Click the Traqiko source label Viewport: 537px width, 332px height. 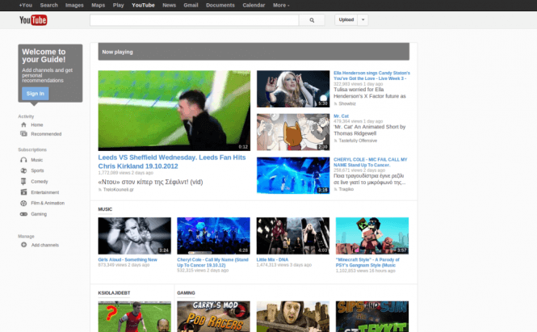point(346,189)
